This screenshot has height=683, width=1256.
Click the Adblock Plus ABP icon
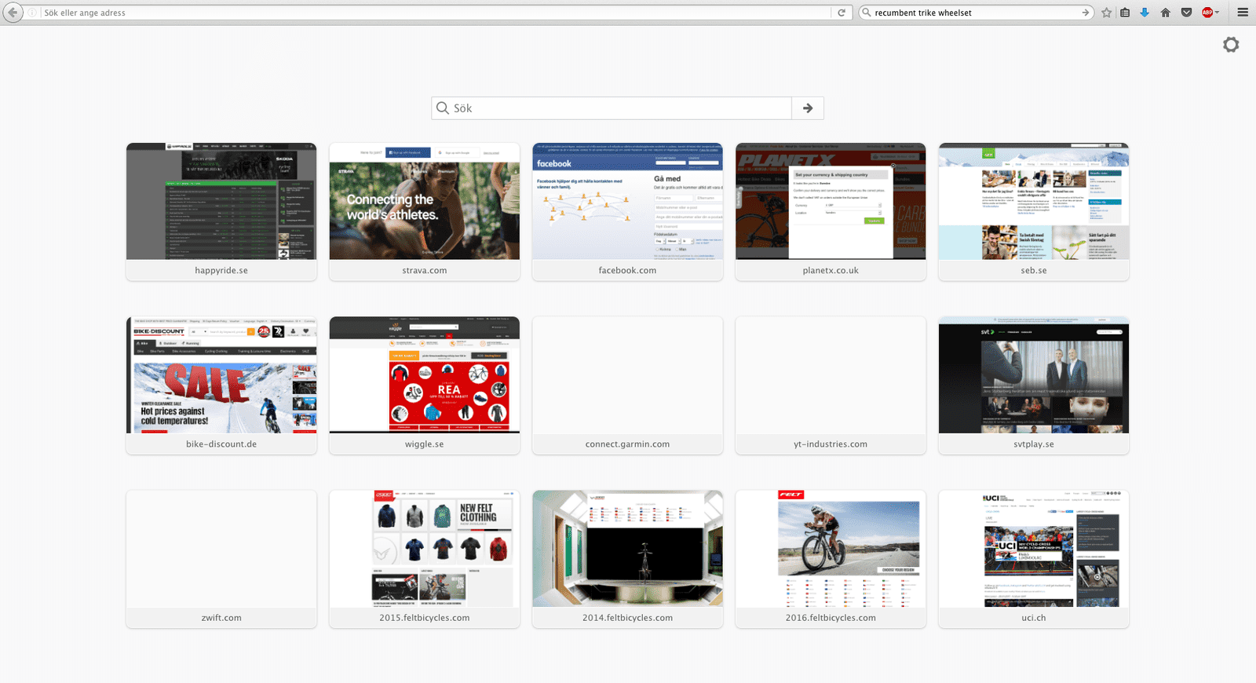(1207, 13)
